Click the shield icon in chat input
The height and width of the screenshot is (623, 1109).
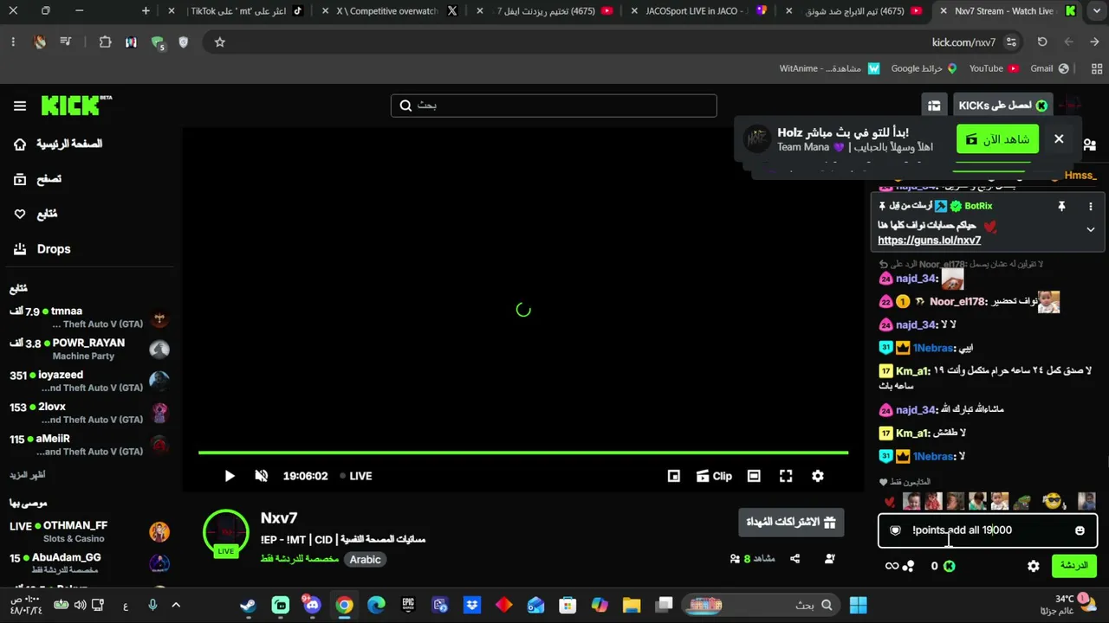(x=895, y=530)
